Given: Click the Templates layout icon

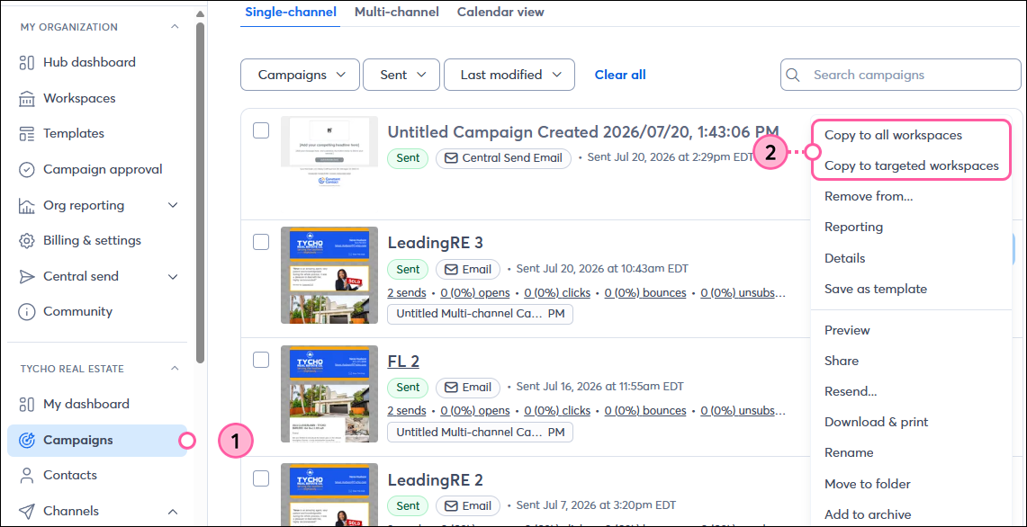Looking at the screenshot, I should click(x=26, y=134).
